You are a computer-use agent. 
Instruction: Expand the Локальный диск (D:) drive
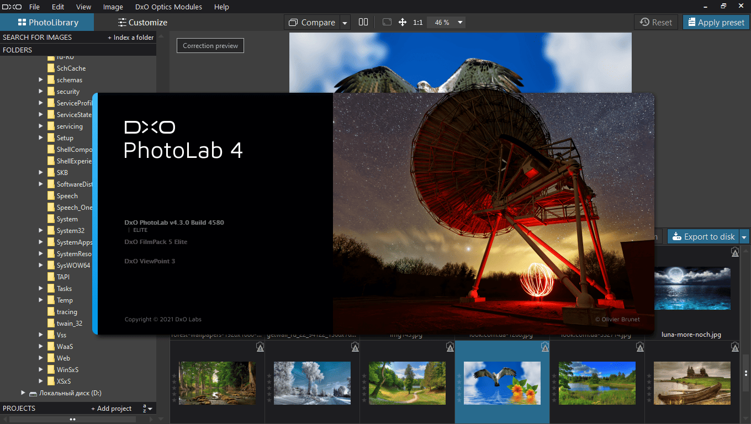coord(23,393)
